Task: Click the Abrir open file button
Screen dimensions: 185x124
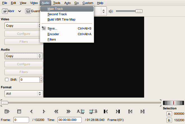Action: click(x=8, y=12)
